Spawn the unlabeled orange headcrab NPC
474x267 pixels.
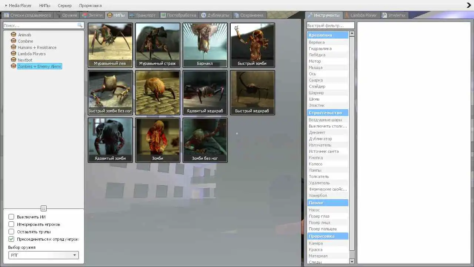point(157,92)
